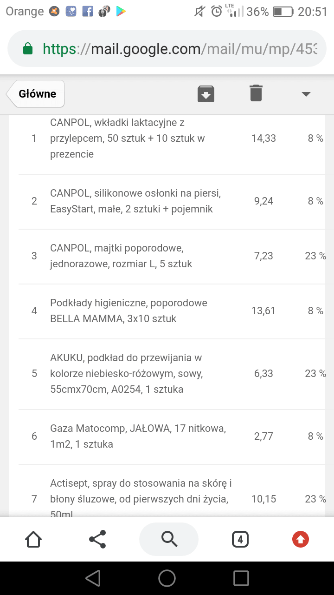The height and width of the screenshot is (595, 334).
Task: Tap the browser home icon
Action: pos(33,539)
